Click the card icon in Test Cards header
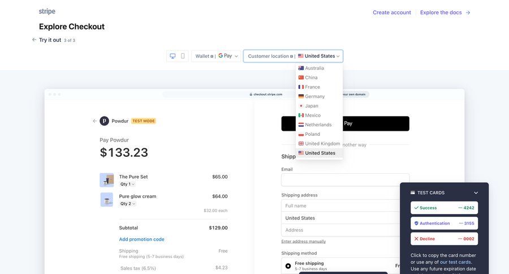509x274 pixels. click(x=413, y=192)
